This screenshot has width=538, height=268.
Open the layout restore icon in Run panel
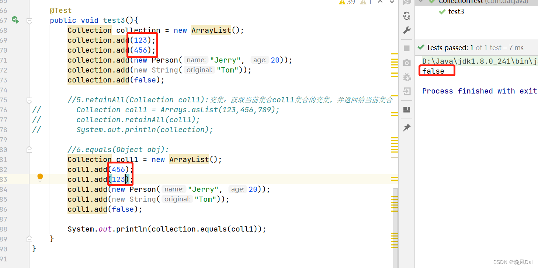(x=407, y=110)
